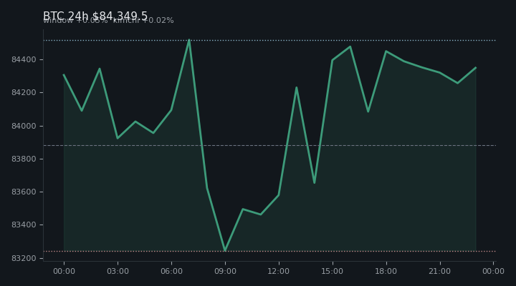Click the price line's highest peak
Viewport: 516px width, 286px height.
pos(189,40)
